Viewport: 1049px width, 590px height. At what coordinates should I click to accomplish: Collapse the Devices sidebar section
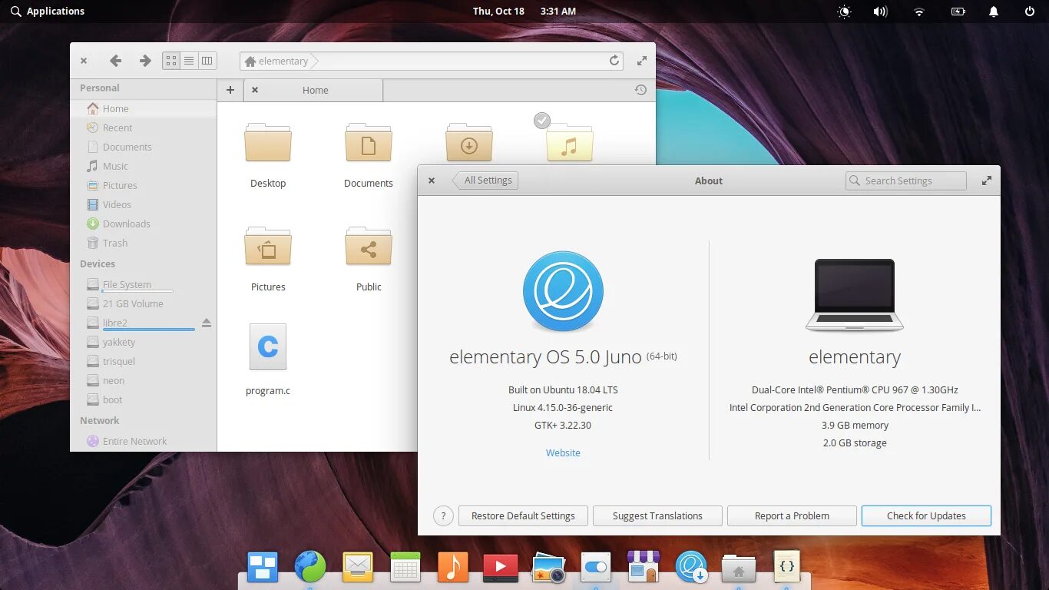pyautogui.click(x=98, y=264)
